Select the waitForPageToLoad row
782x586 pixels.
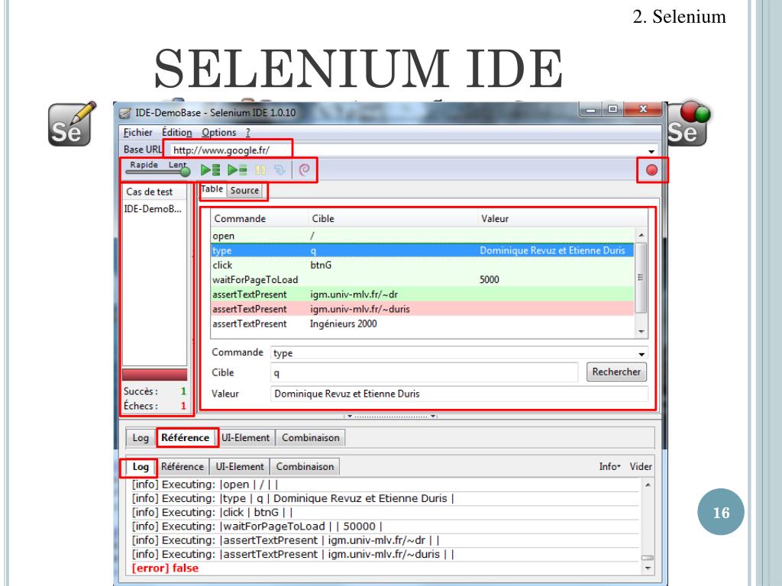(x=422, y=279)
